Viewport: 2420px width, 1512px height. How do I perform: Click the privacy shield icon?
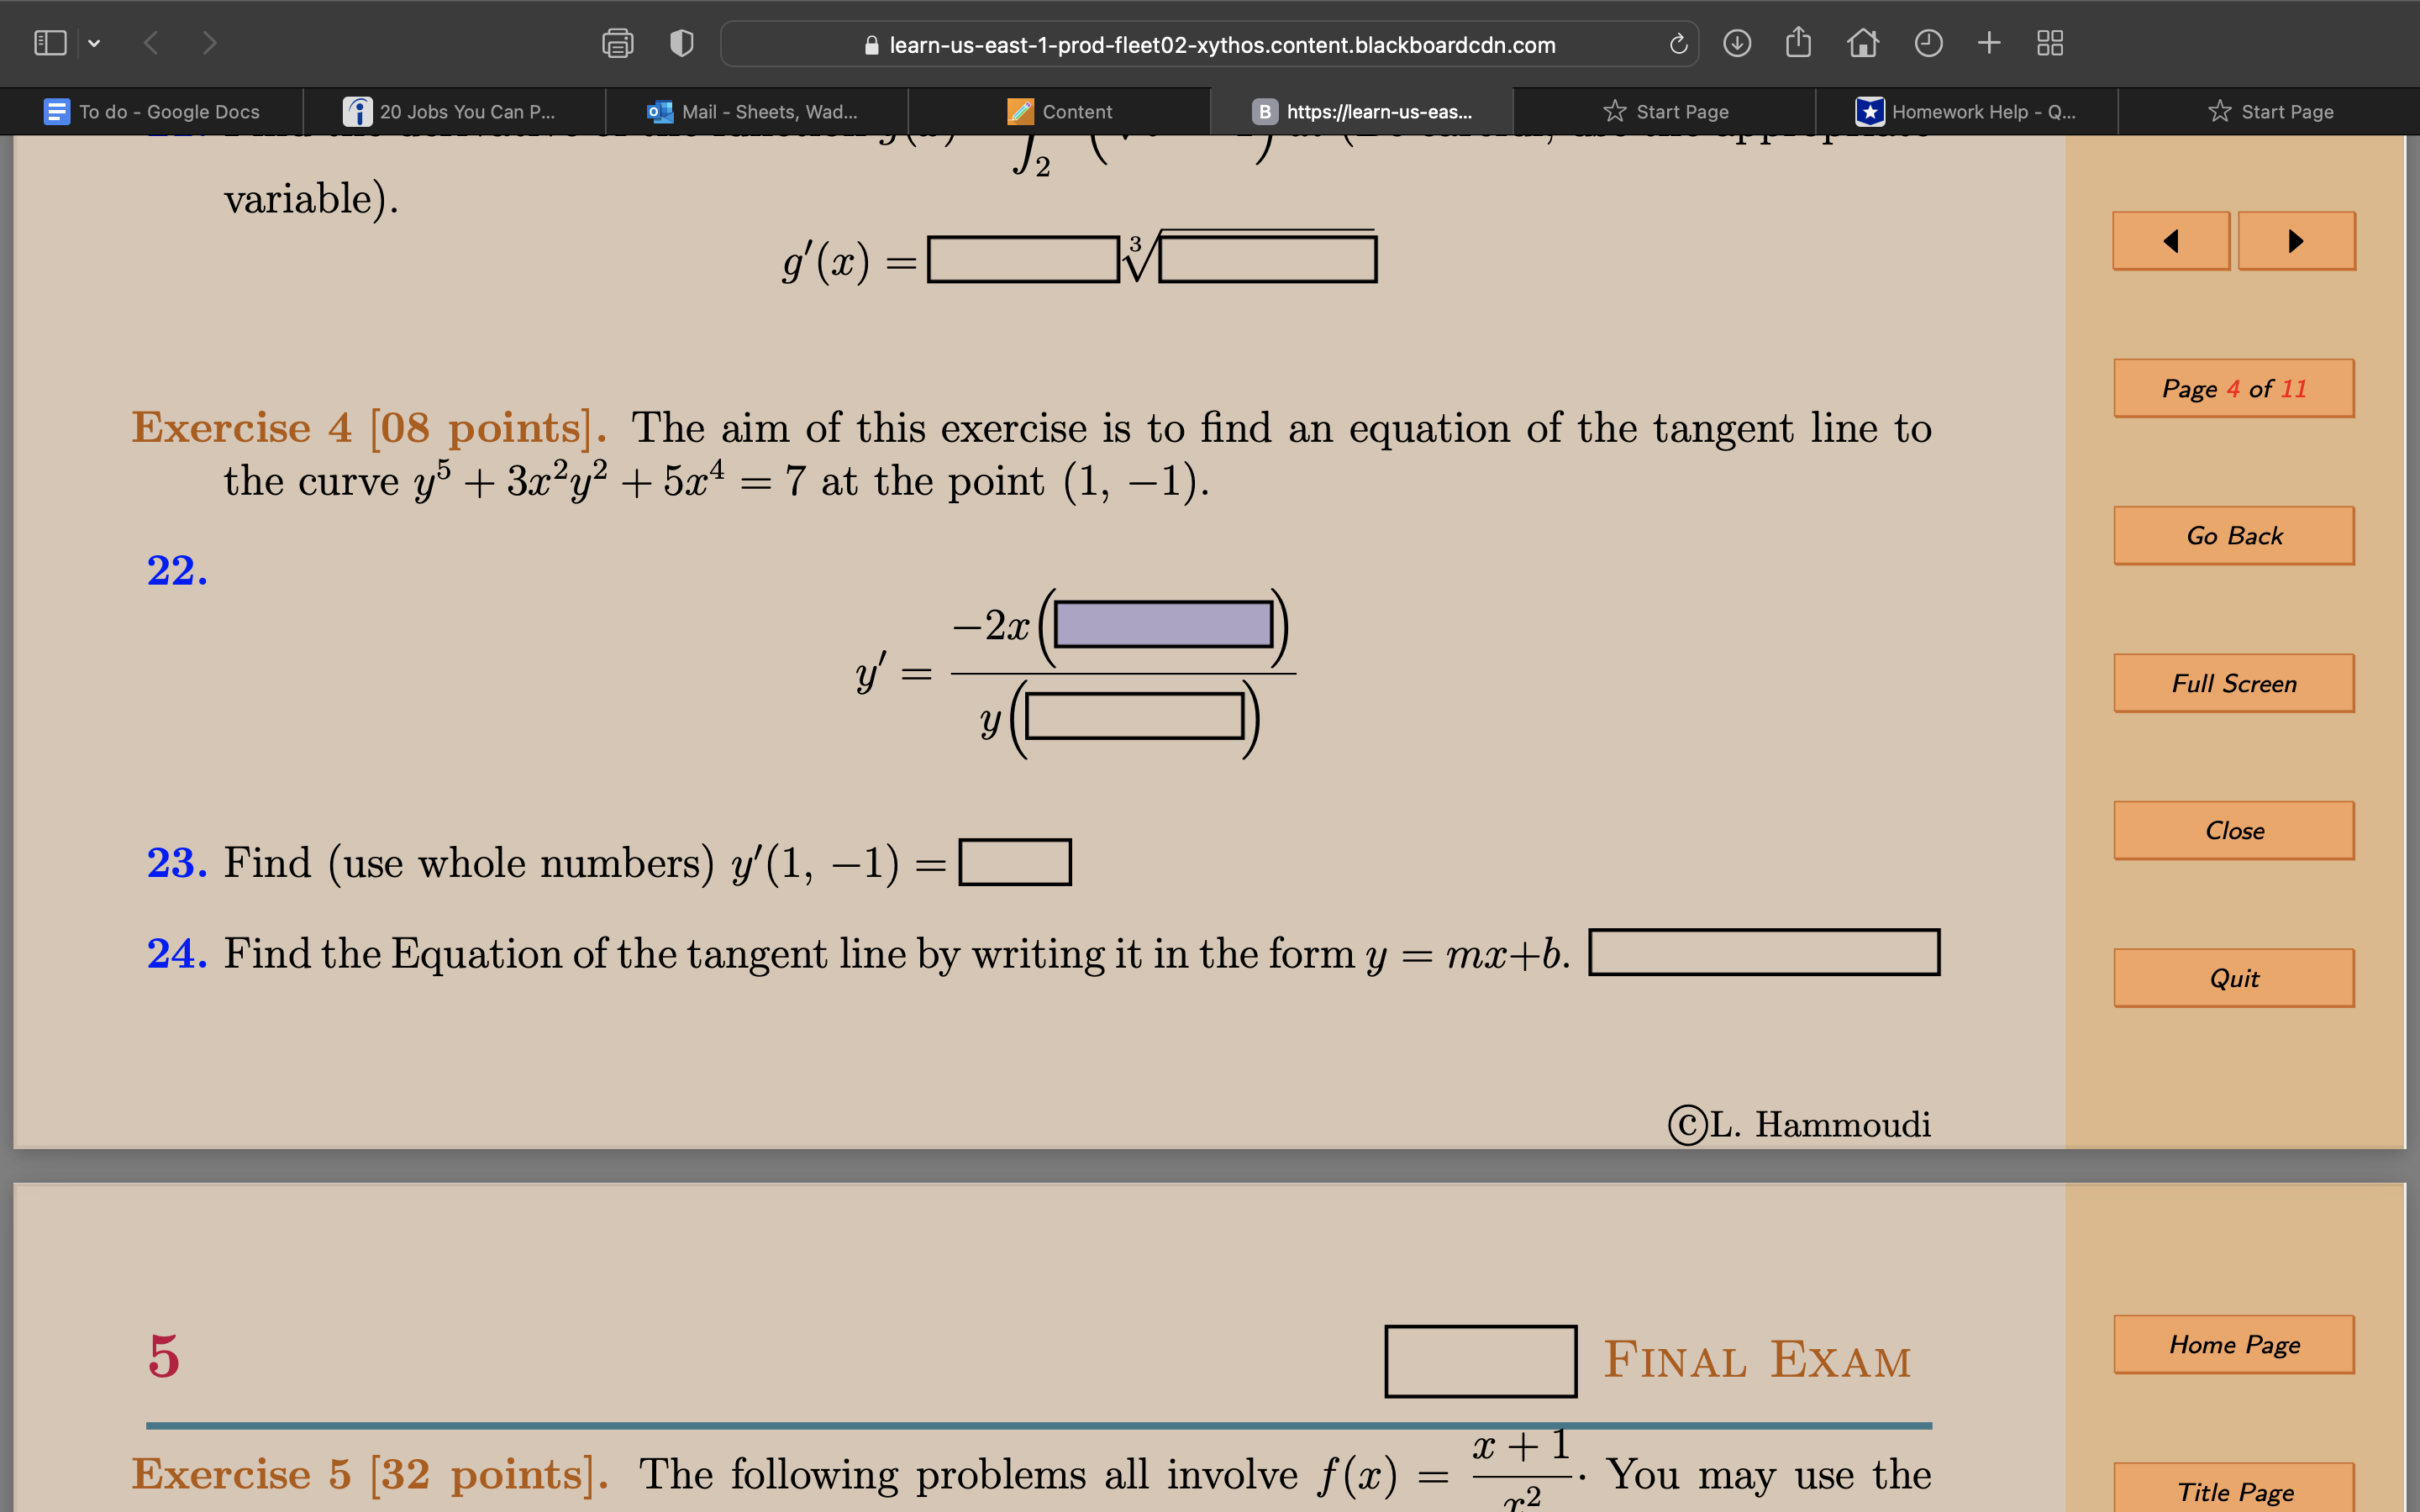[x=681, y=44]
